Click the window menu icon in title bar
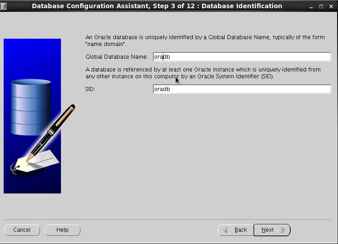The height and width of the screenshot is (244, 338). click(x=4, y=6)
